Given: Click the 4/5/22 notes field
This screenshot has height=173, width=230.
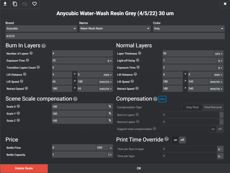Looking at the screenshot, I should click(x=115, y=36).
